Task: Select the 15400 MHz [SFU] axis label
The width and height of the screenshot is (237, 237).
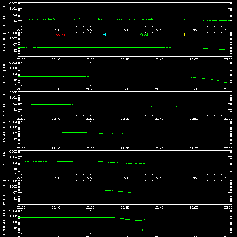Action: (4, 222)
